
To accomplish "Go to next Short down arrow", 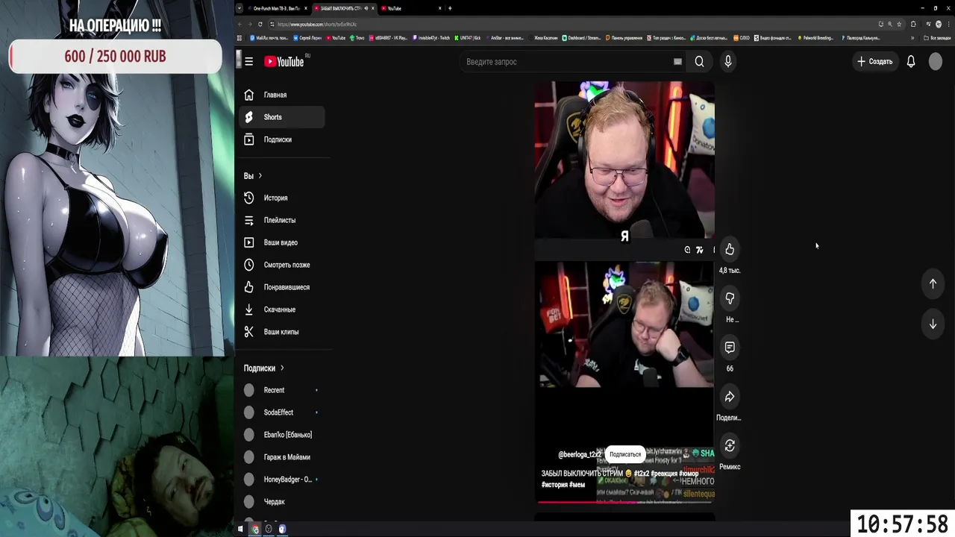I will tap(933, 324).
